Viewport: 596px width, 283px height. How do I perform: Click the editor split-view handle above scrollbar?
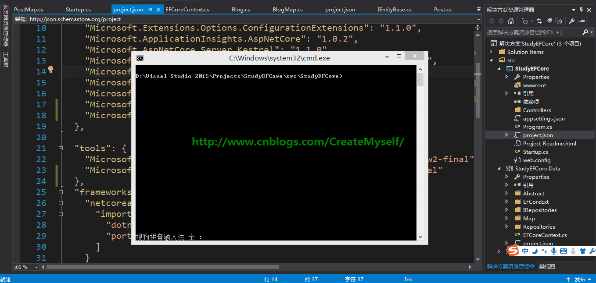coord(478,27)
